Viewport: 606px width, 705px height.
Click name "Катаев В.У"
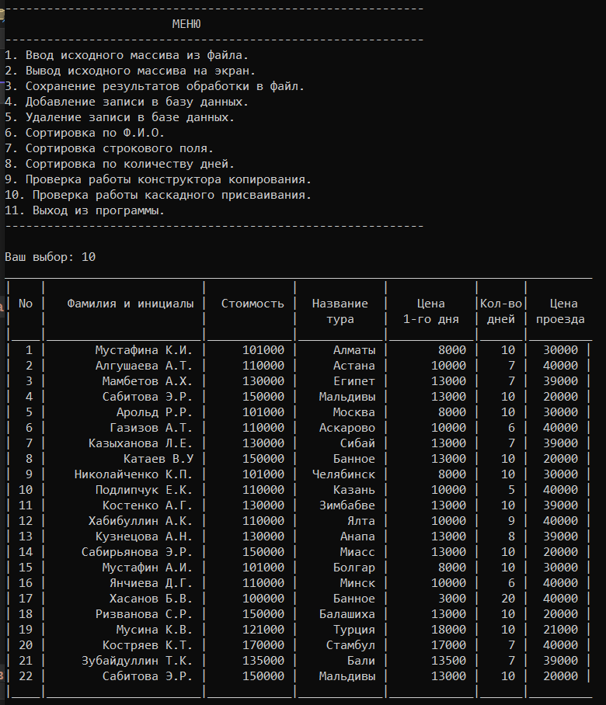pyautogui.click(x=158, y=459)
